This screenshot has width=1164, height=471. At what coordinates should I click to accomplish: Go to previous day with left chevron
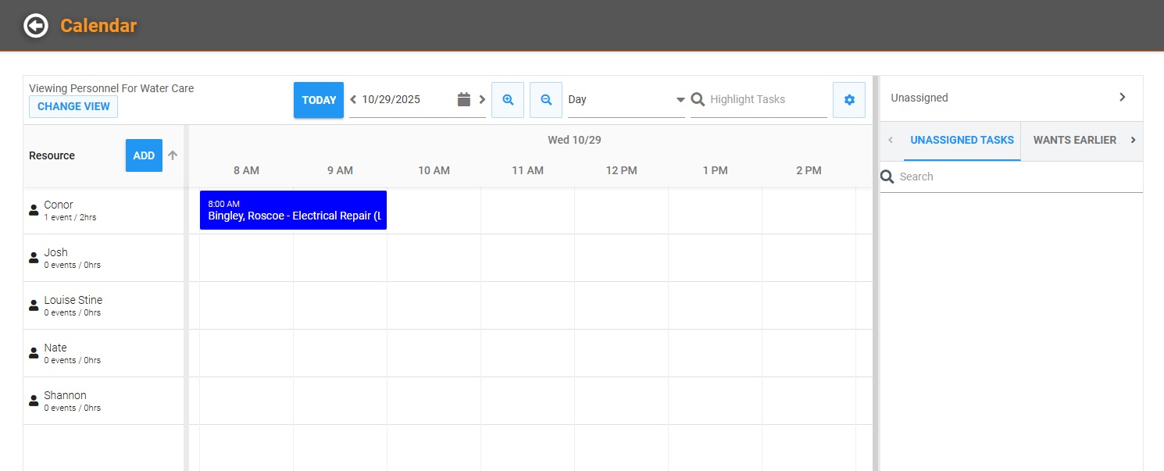coord(353,99)
